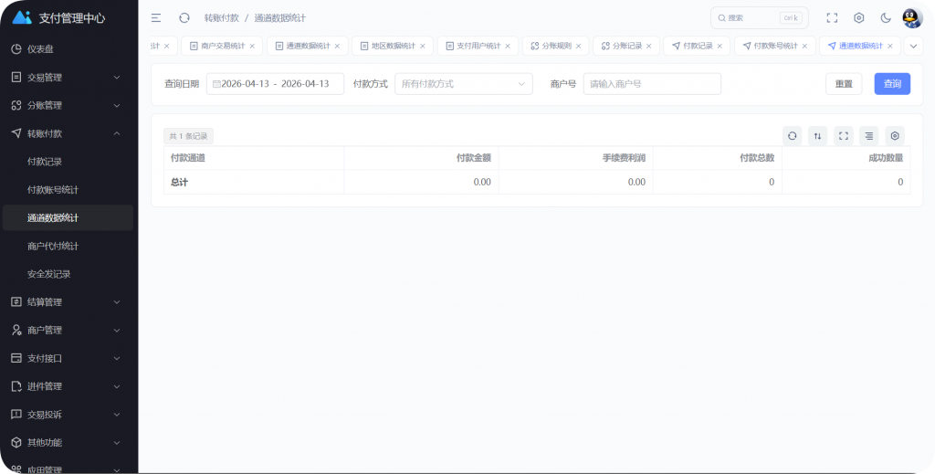Click the 查询 search button
The image size is (935, 474).
892,84
